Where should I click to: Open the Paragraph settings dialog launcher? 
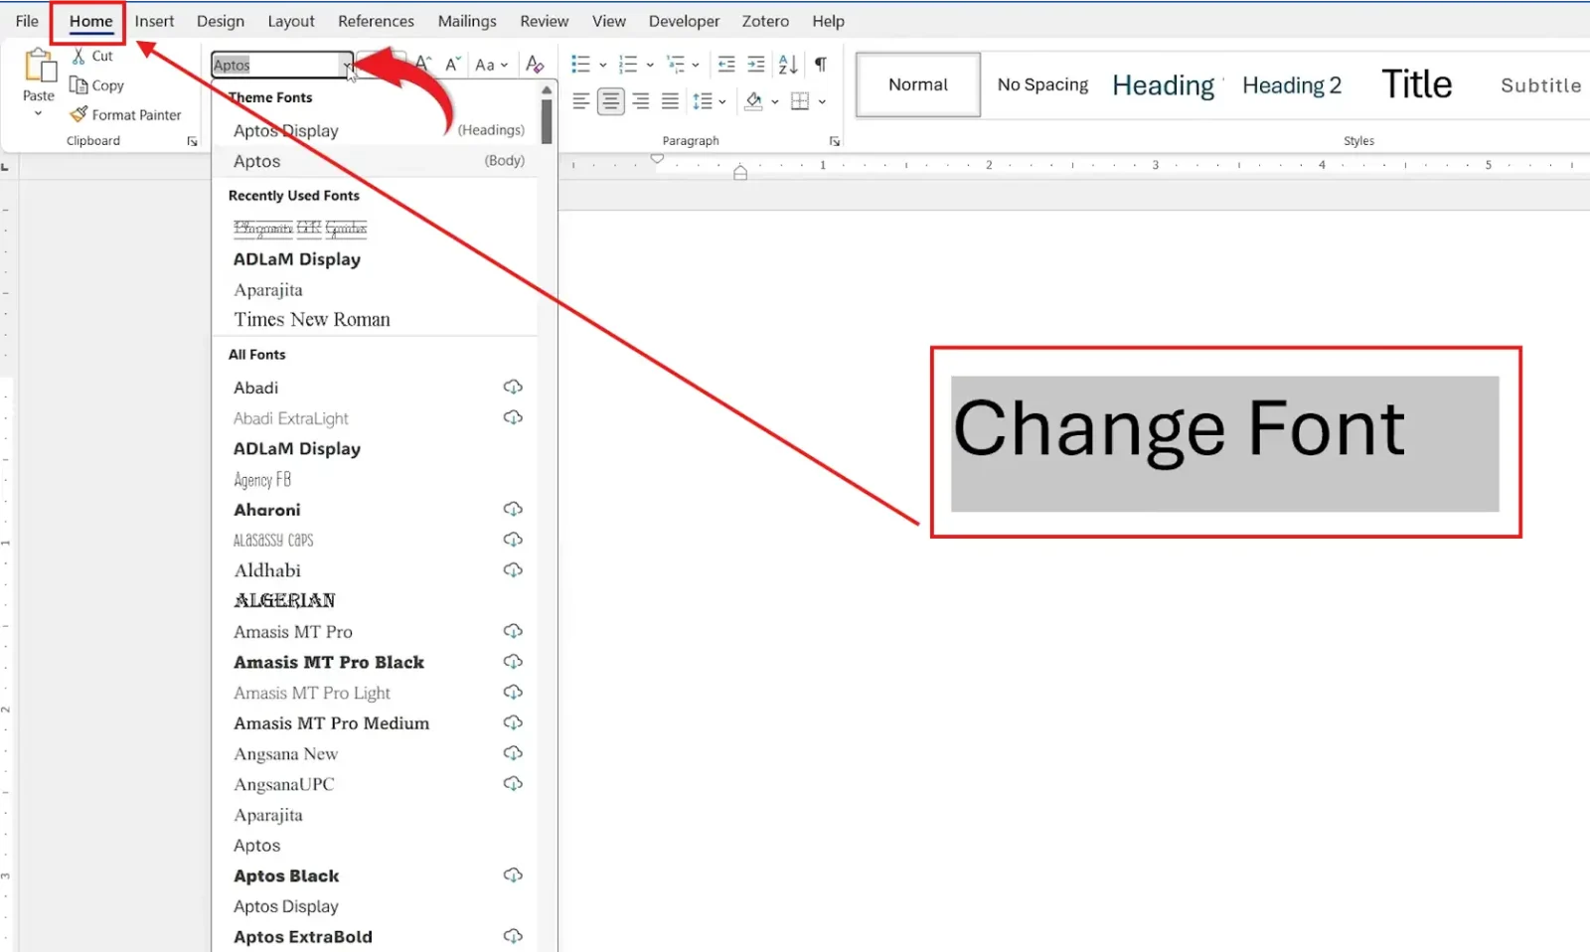pos(835,141)
